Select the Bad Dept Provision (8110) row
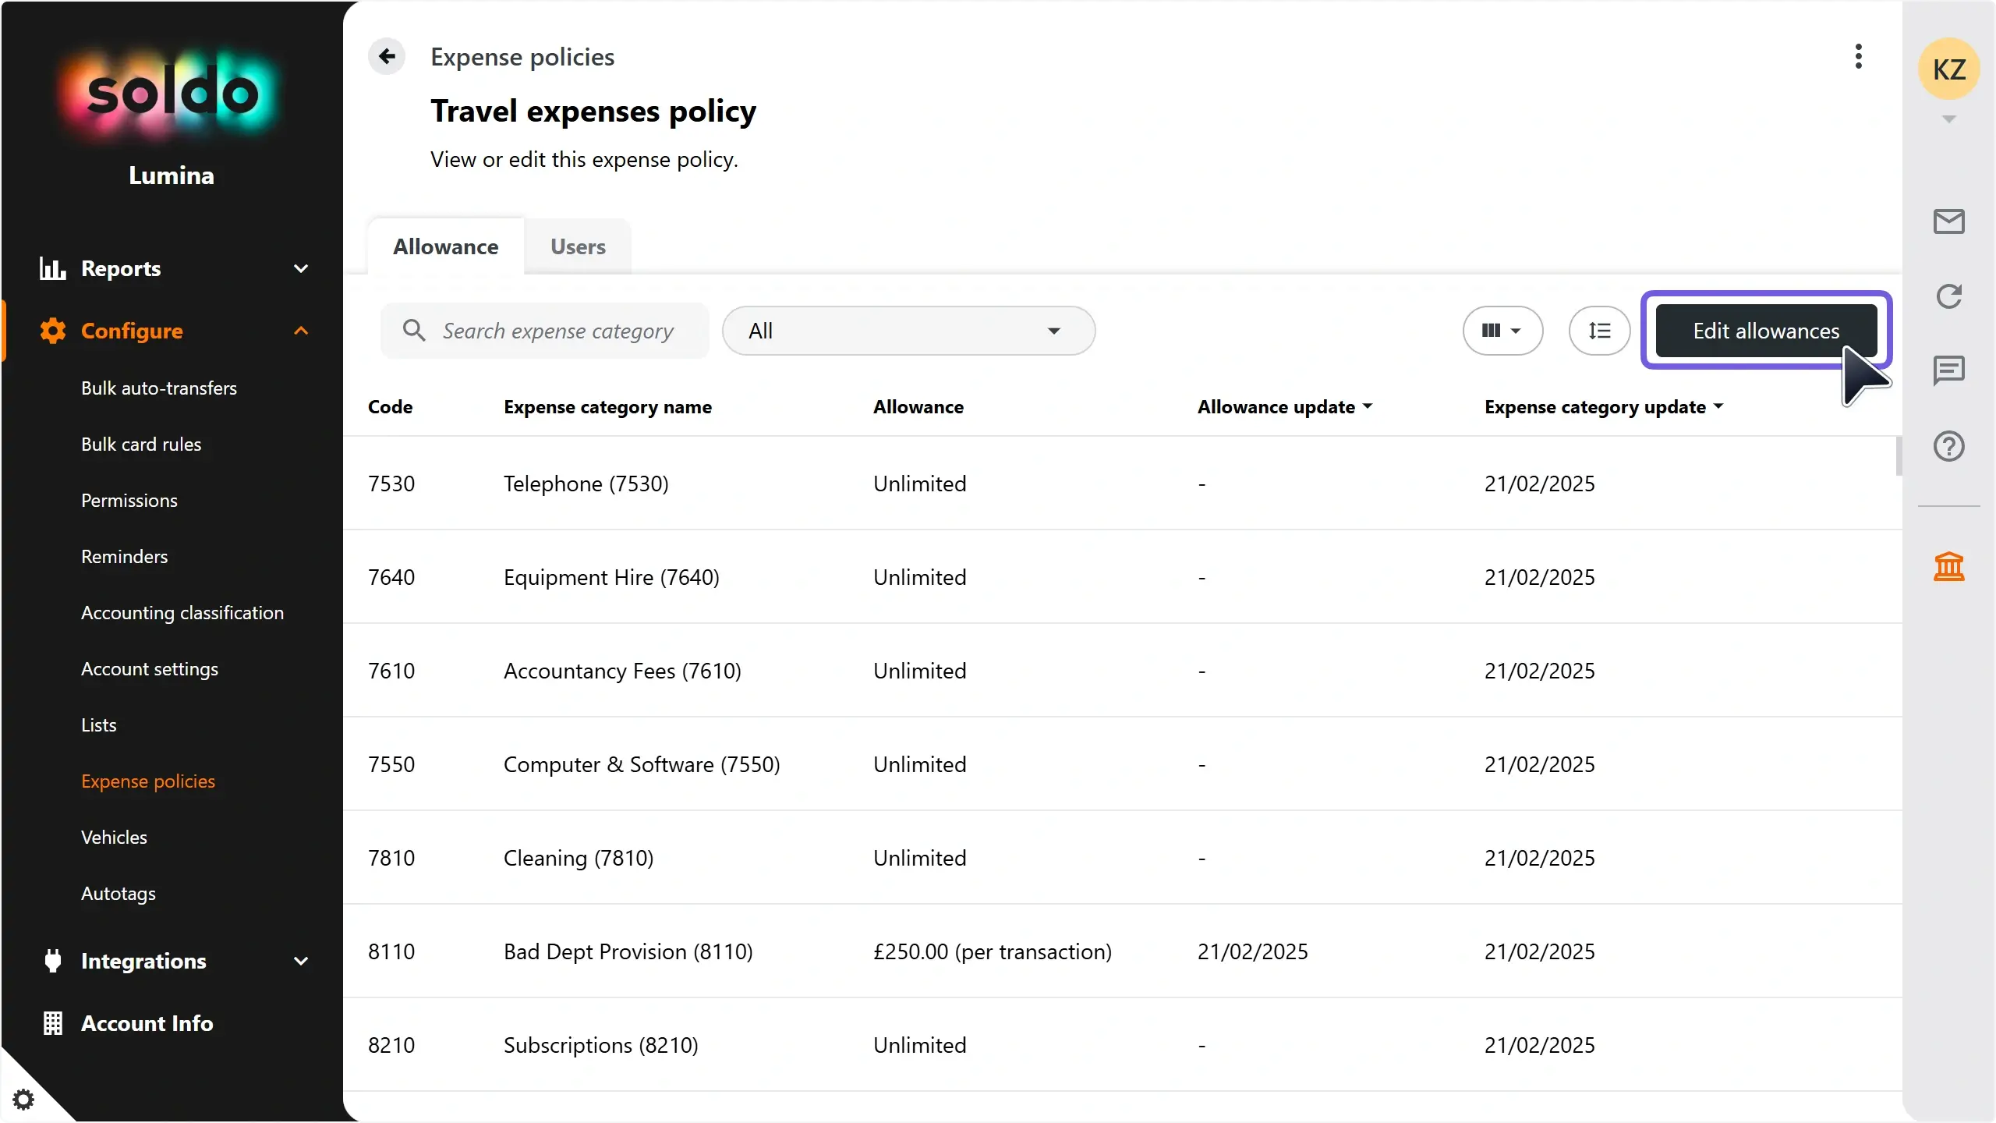 (1123, 951)
